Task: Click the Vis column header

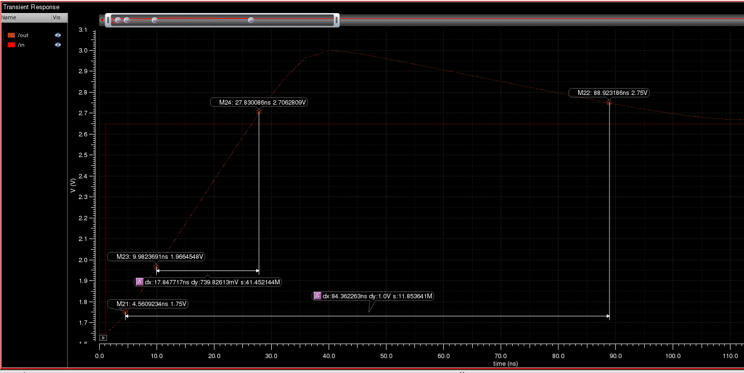Action: point(57,17)
